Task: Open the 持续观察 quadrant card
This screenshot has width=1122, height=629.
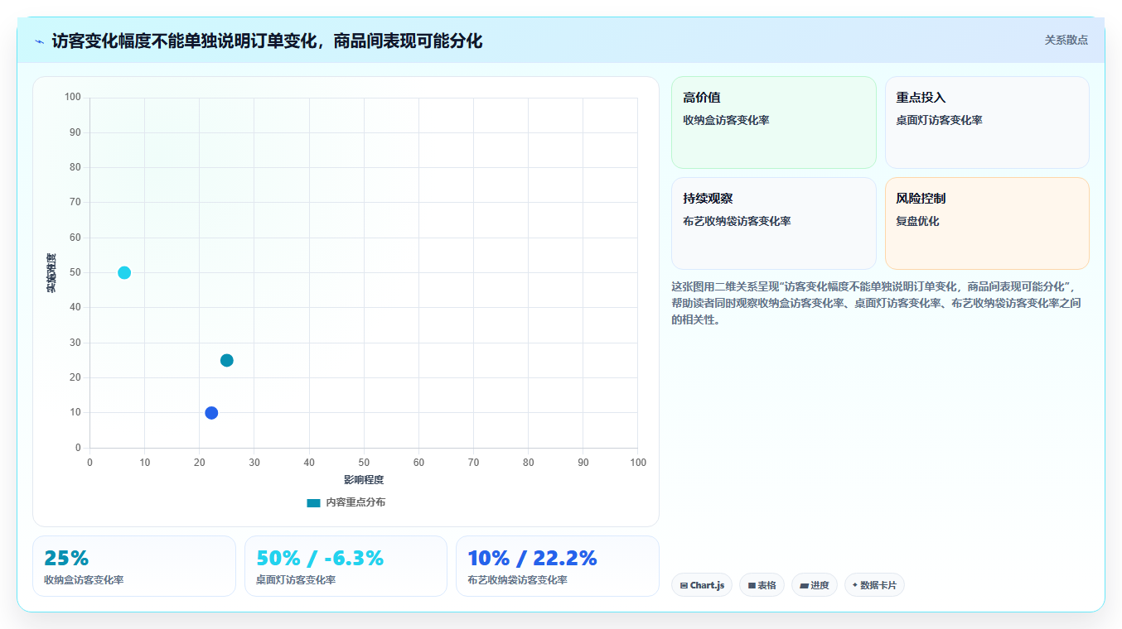Action: click(773, 223)
